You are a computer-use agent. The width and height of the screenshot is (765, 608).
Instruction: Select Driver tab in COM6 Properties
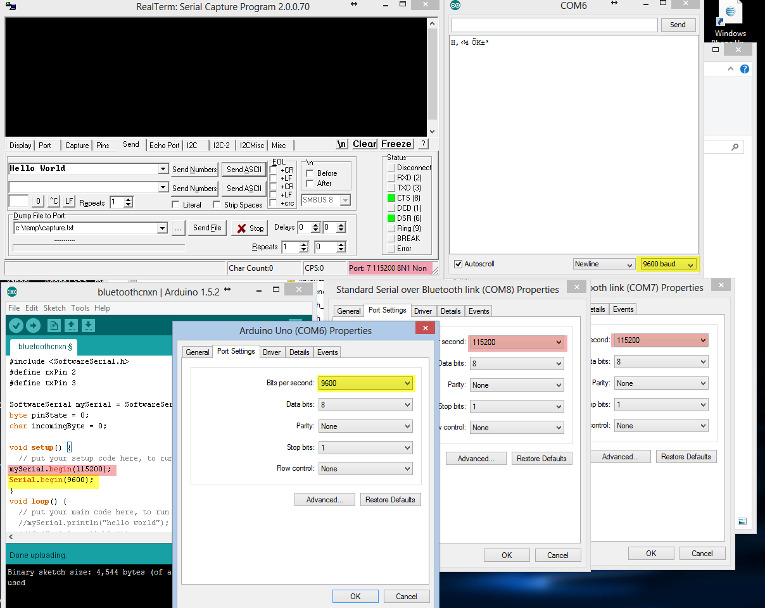pos(272,352)
